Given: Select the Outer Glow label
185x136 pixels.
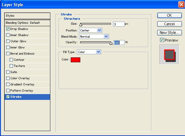Looking at the screenshot, I should [x=18, y=41].
